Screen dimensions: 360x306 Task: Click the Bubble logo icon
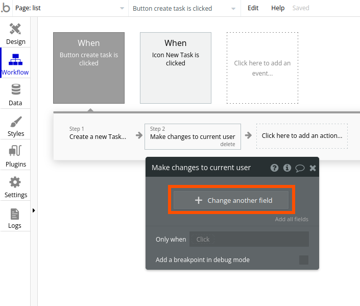pos(6,8)
